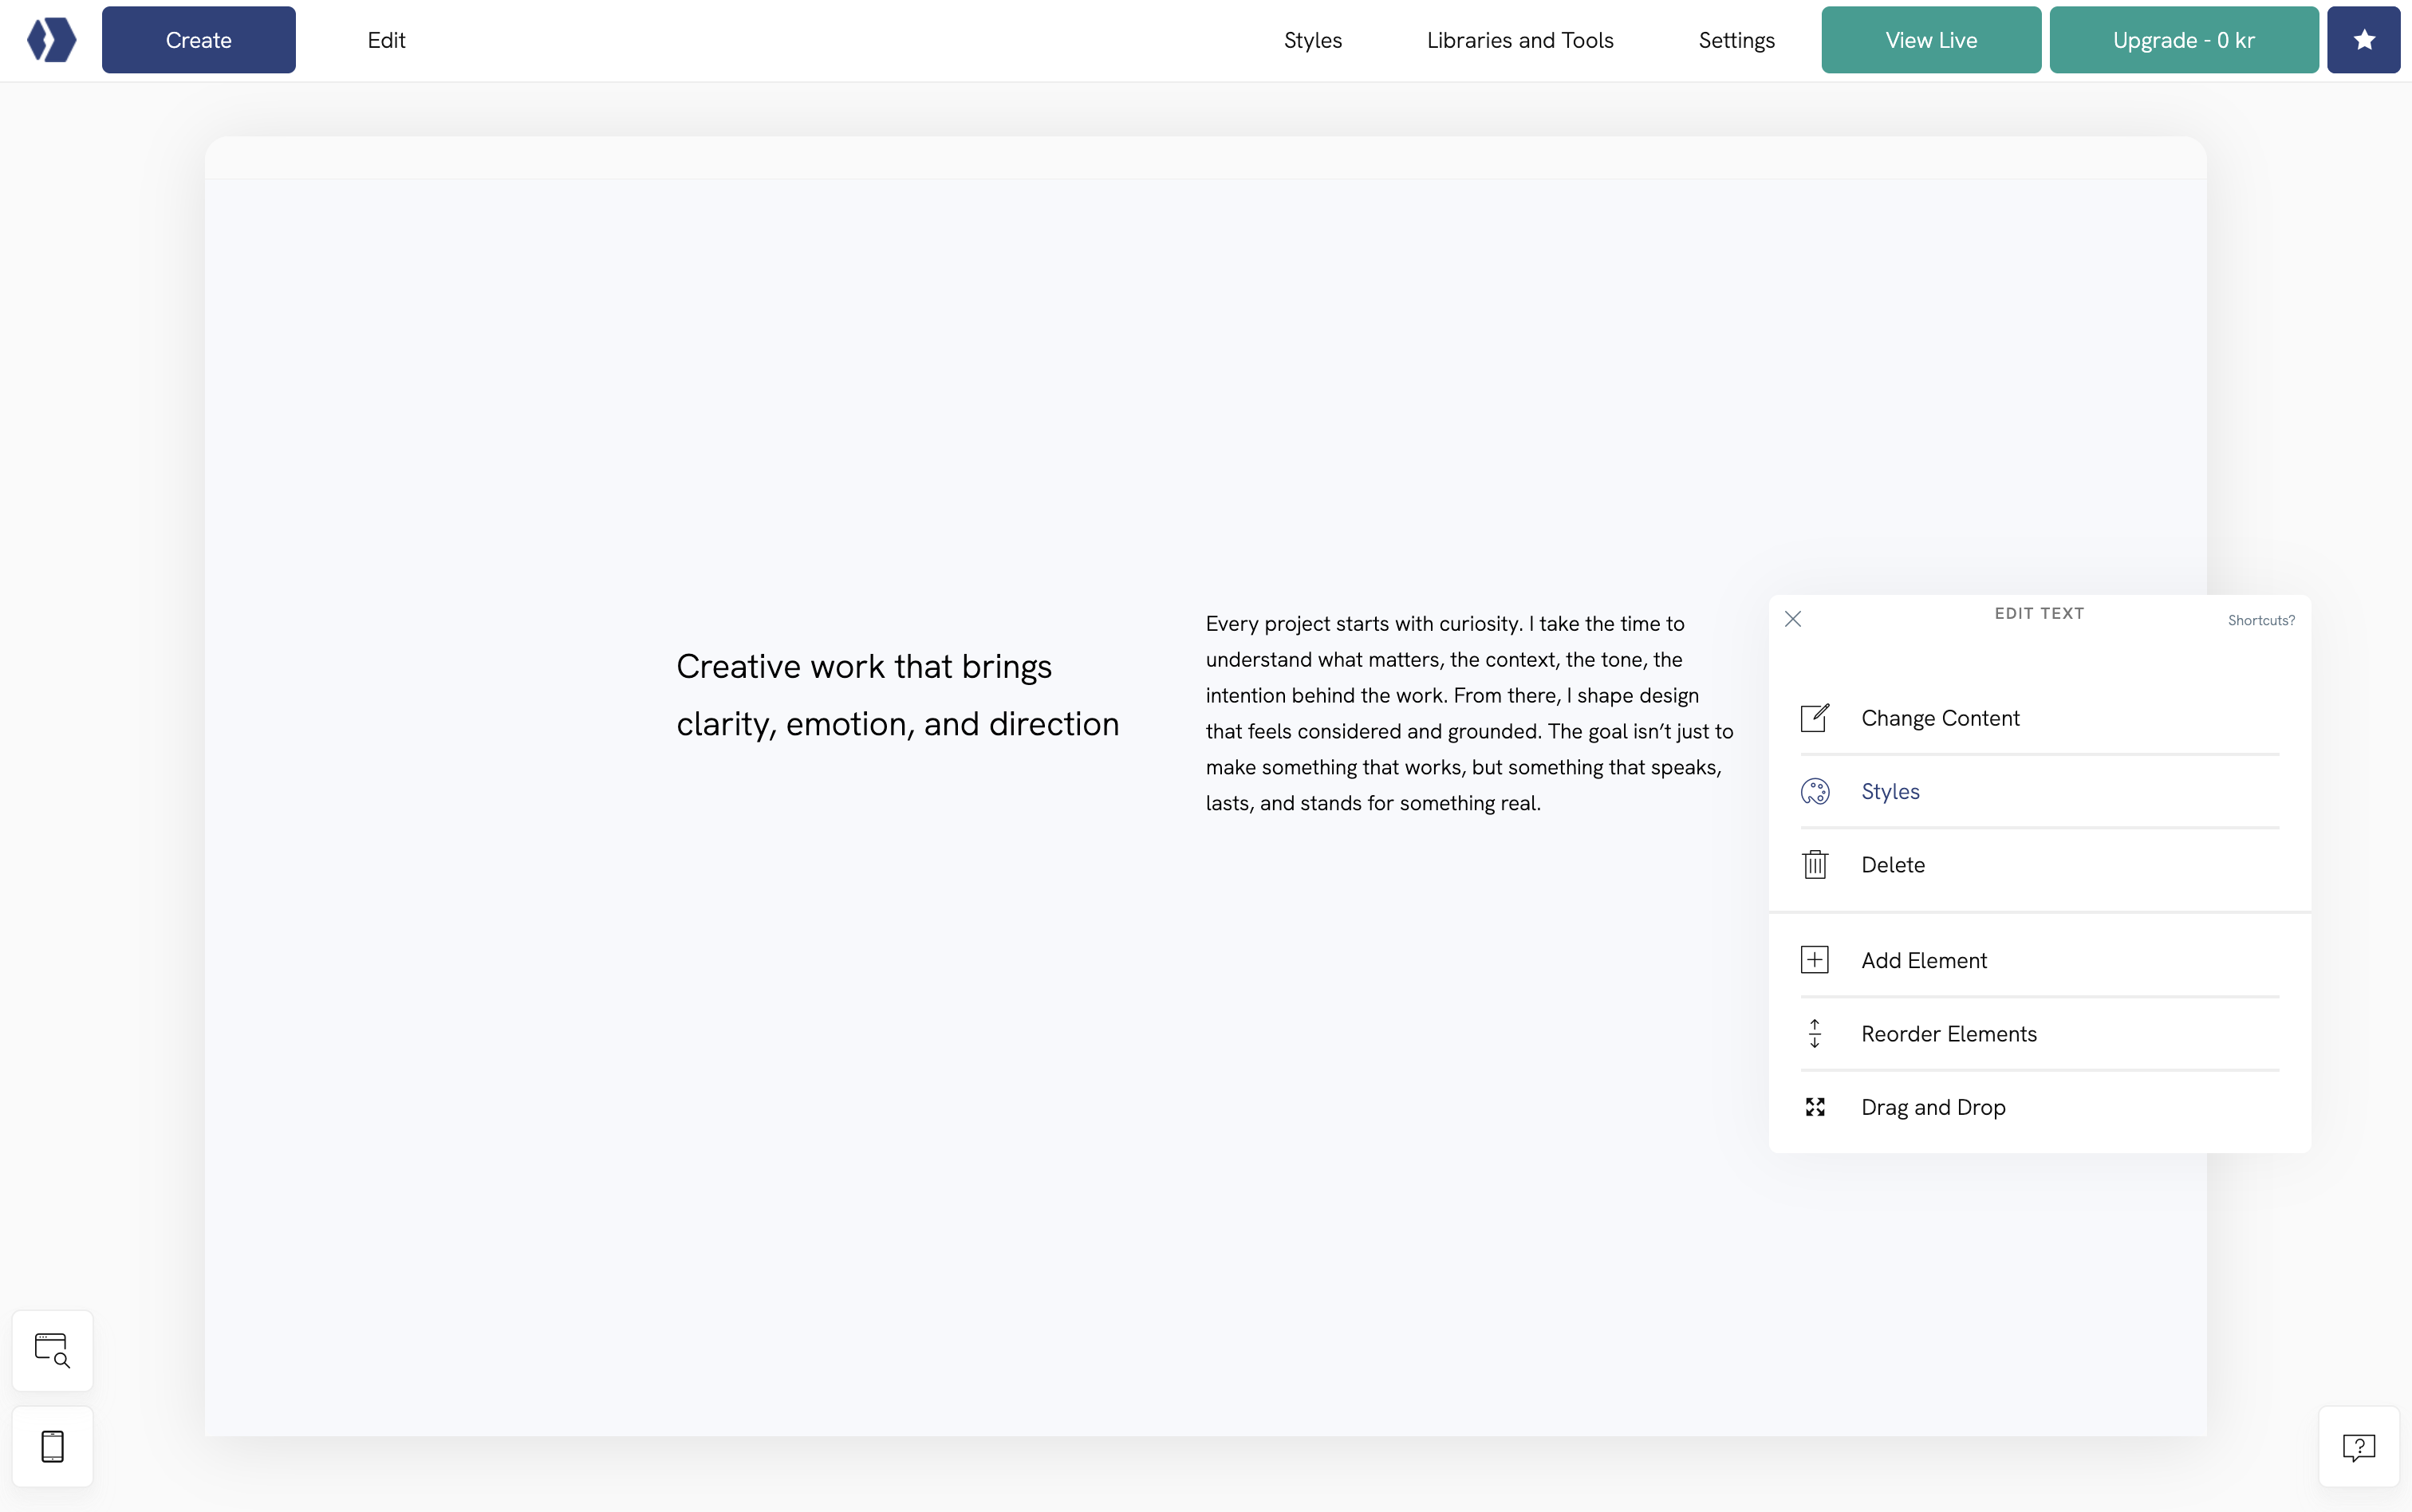Image resolution: width=2412 pixels, height=1512 pixels.
Task: Click the Styles palette icon
Action: click(x=1815, y=791)
